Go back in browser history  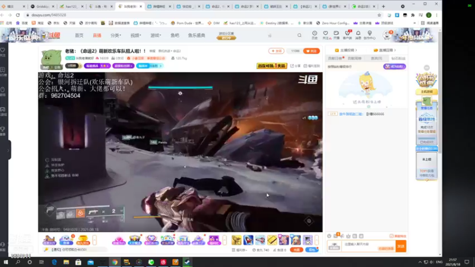pyautogui.click(x=2, y=15)
